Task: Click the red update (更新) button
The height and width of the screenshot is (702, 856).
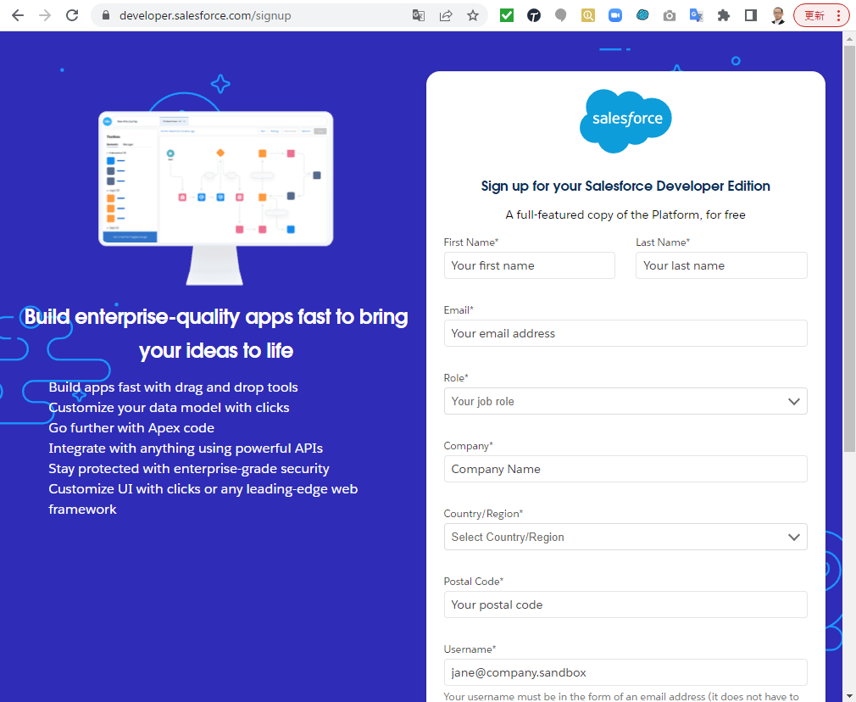Action: tap(821, 15)
